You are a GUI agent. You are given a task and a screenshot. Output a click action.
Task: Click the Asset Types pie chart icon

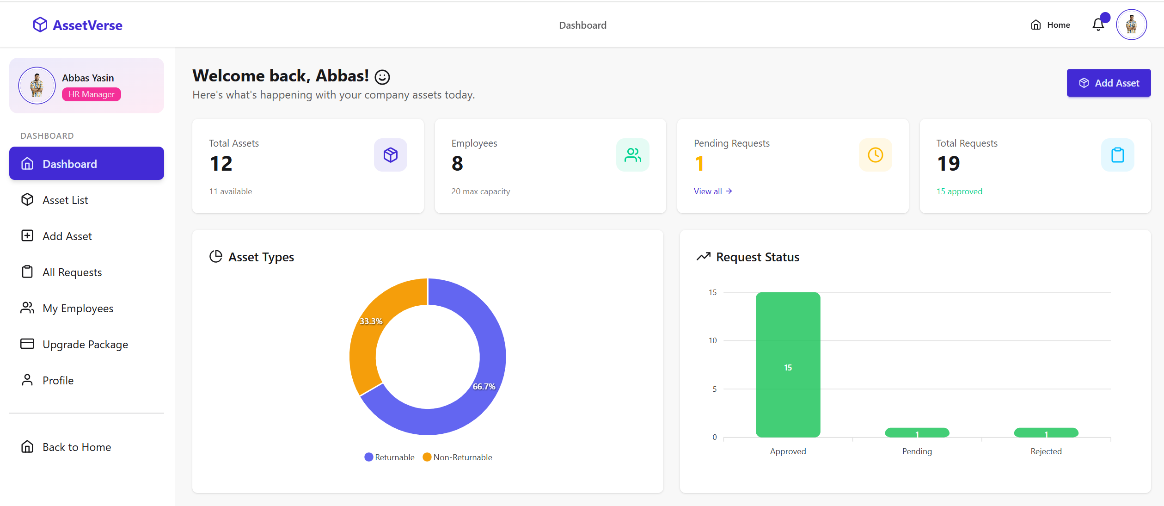click(216, 256)
